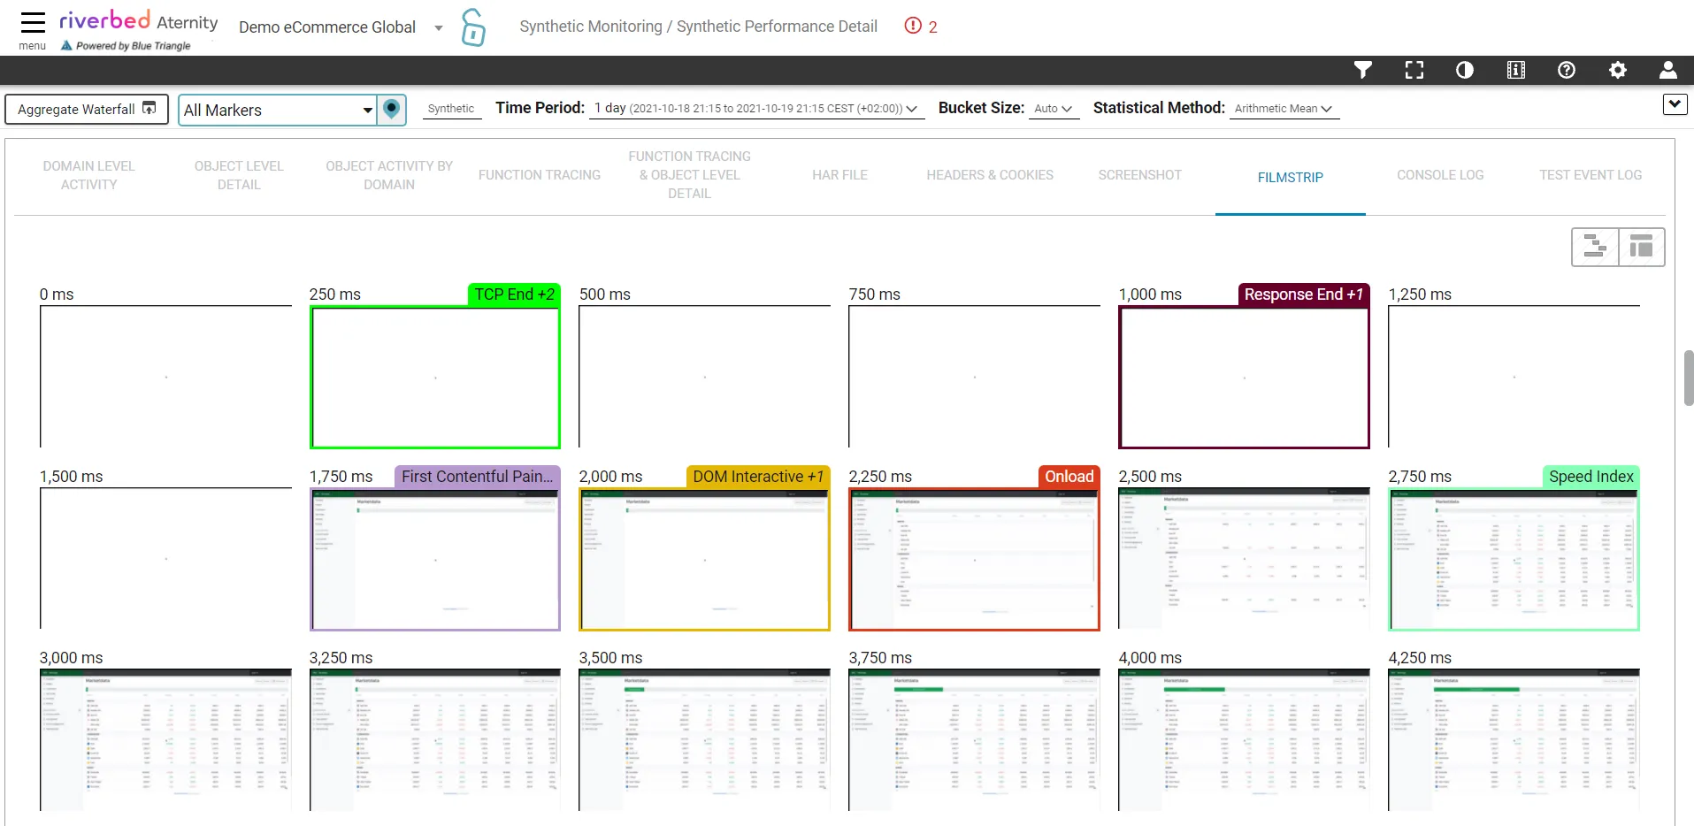The image size is (1694, 826).
Task: Enter fullscreen mode via toolbar icon
Action: coord(1414,70)
